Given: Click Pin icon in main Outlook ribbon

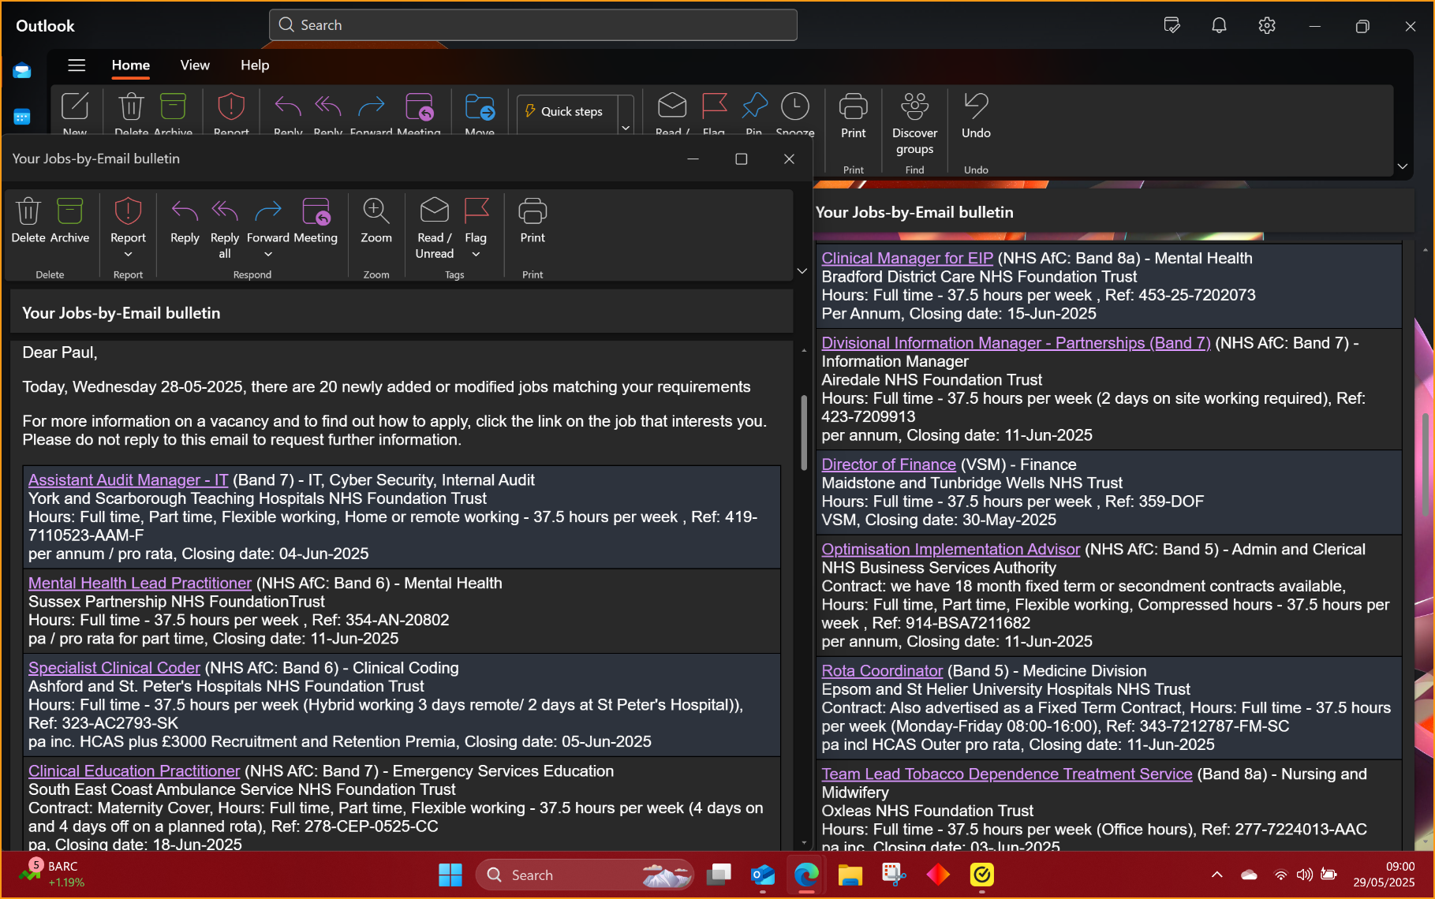Looking at the screenshot, I should tap(754, 106).
